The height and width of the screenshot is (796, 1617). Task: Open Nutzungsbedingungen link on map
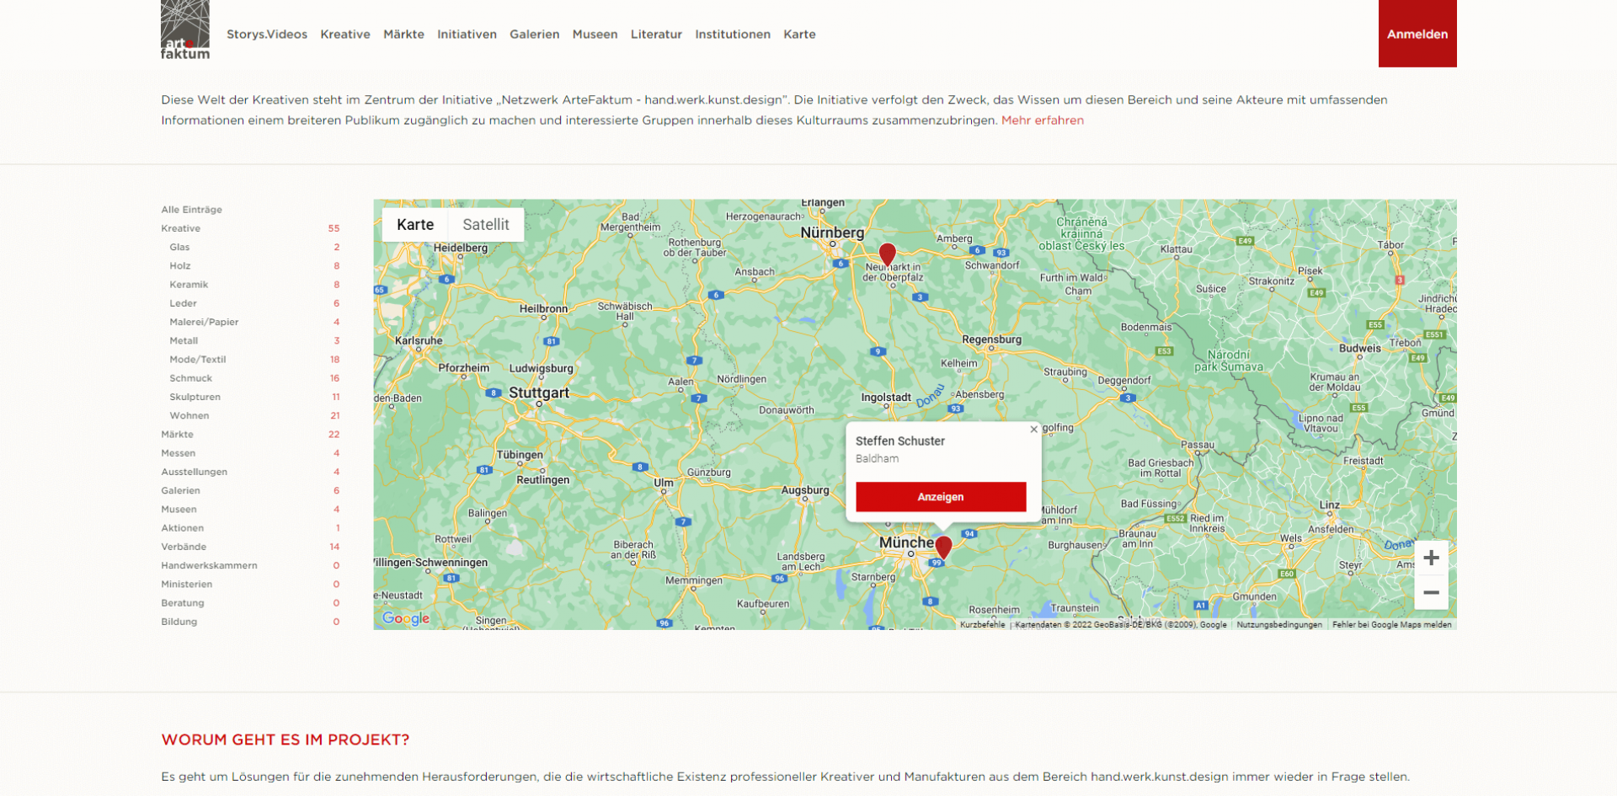click(1278, 625)
